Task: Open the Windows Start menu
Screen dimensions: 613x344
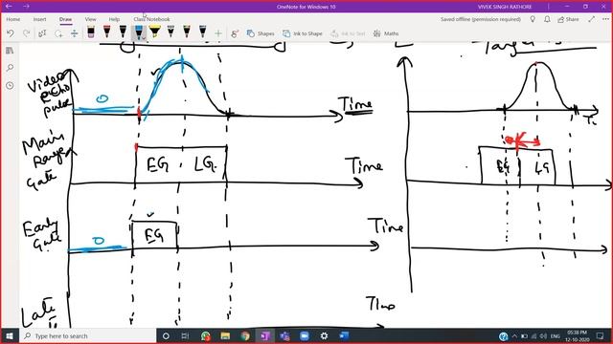Action: tap(10, 335)
